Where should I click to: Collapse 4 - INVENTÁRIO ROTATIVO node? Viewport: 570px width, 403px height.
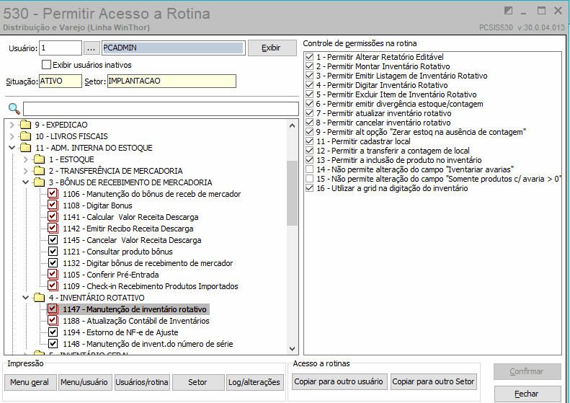coord(25,298)
